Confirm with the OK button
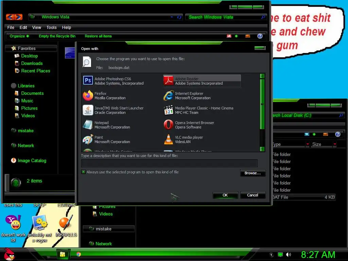Screen dimensions: 348x261 [x=225, y=195]
